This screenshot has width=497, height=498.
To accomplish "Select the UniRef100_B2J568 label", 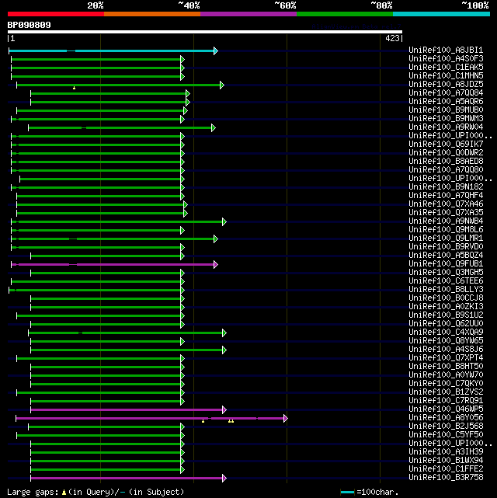I will [446, 427].
